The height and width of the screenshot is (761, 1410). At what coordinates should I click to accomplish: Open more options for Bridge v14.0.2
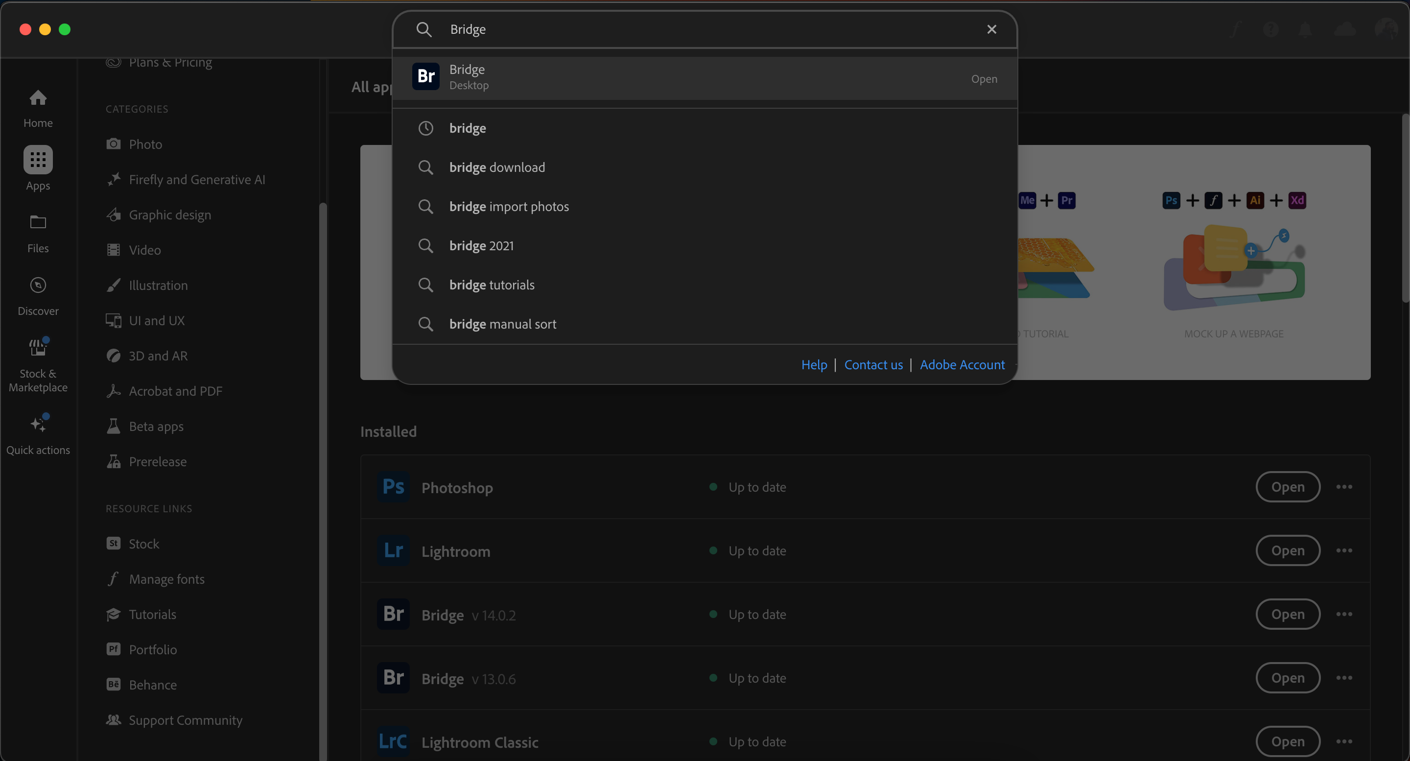click(1345, 614)
